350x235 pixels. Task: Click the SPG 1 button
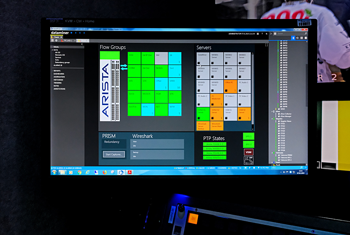coord(249,136)
